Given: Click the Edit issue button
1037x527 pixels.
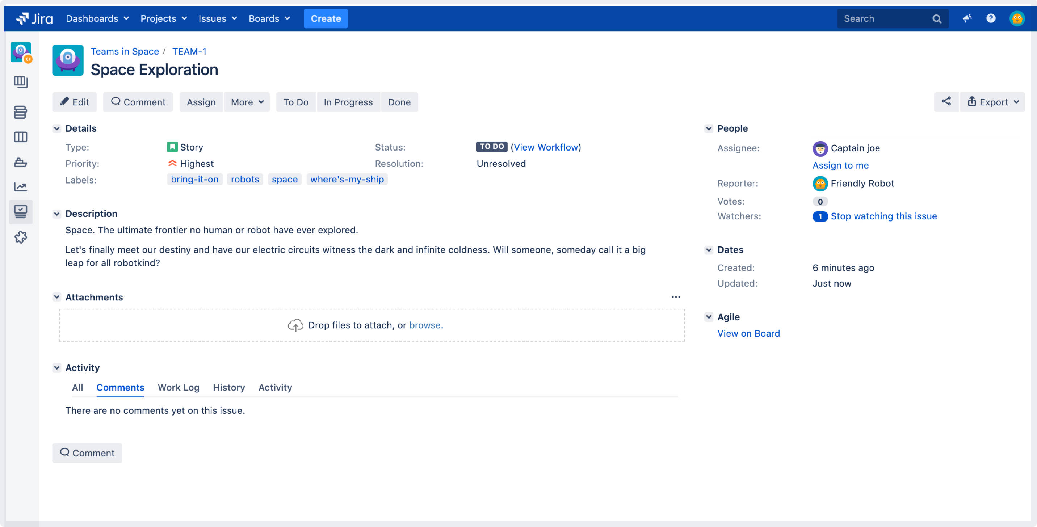Looking at the screenshot, I should (x=75, y=102).
